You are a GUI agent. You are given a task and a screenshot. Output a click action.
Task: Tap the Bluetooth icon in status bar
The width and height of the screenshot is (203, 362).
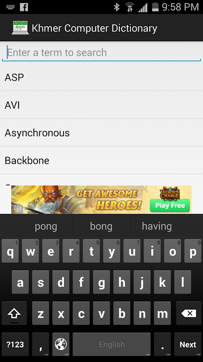(x=117, y=7)
